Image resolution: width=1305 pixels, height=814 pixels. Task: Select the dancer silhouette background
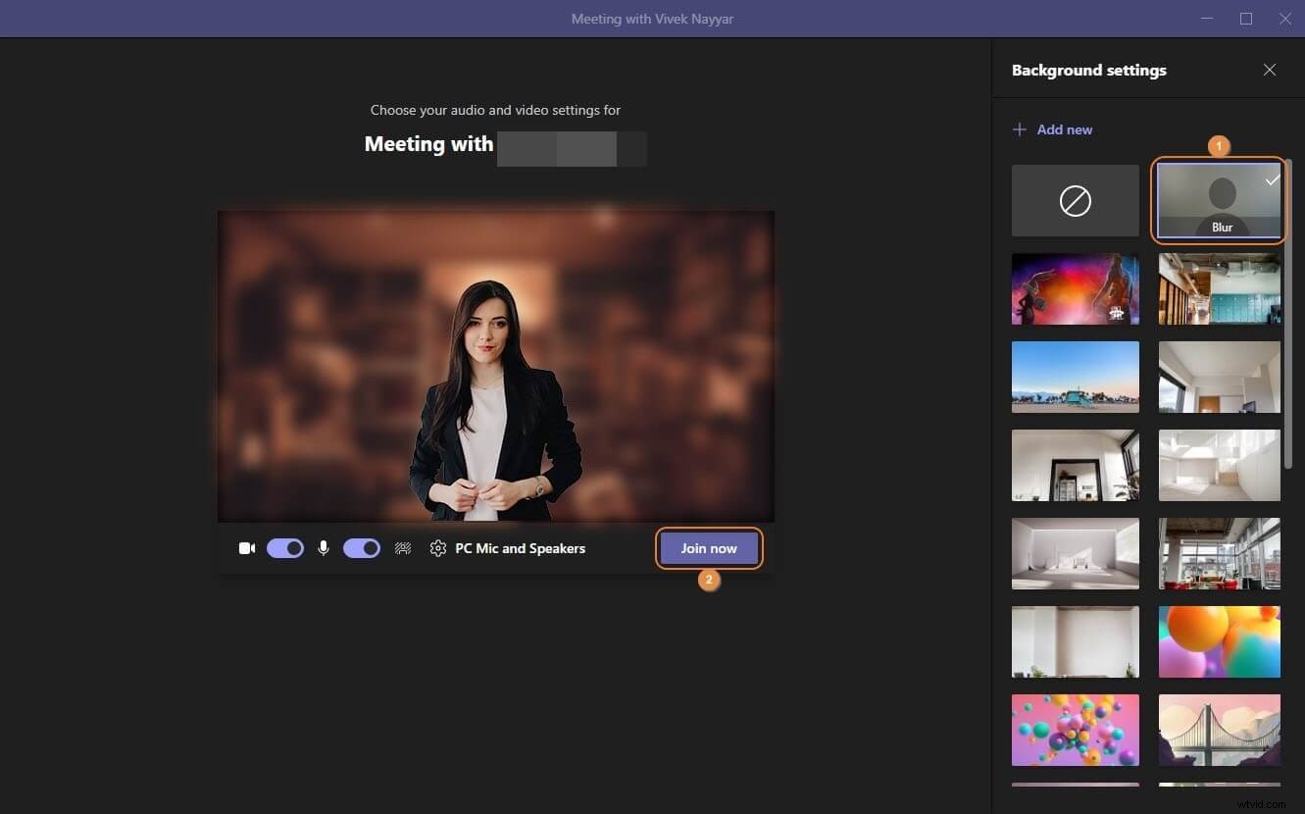click(x=1075, y=288)
